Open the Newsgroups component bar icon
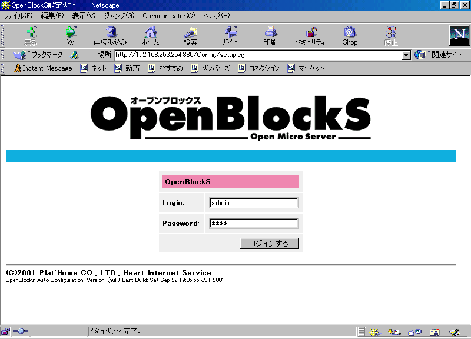The width and height of the screenshot is (471, 339). pyautogui.click(x=414, y=332)
